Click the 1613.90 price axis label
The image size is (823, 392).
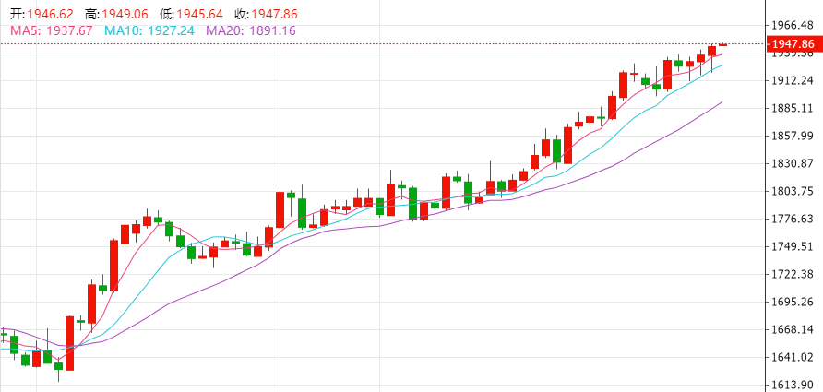793,386
